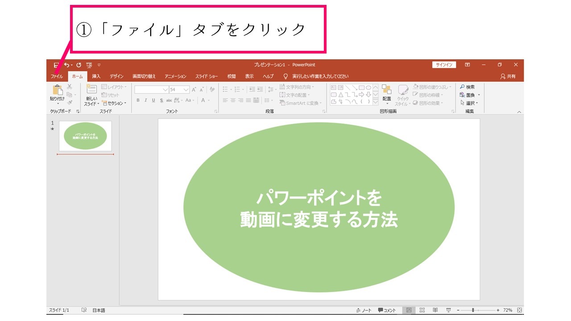Select the oval shape in shapes gallery

(368, 88)
